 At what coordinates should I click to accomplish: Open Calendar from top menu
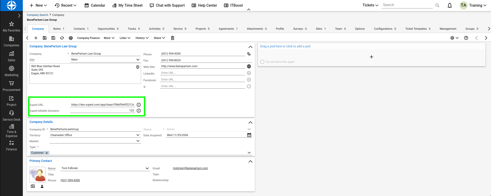pyautogui.click(x=95, y=5)
